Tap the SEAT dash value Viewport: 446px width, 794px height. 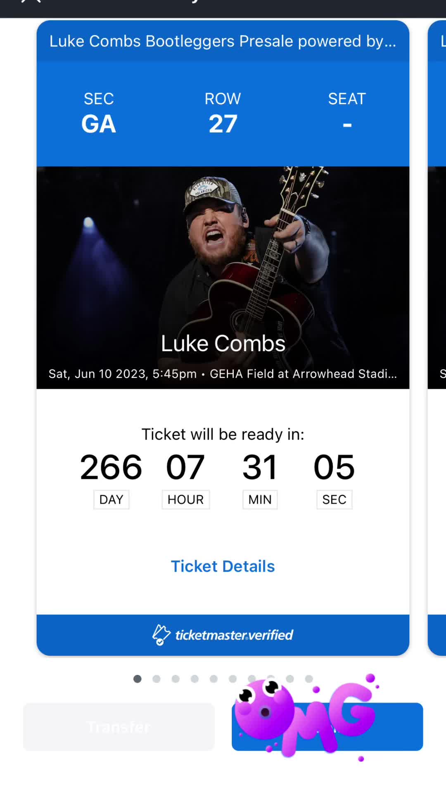click(347, 124)
